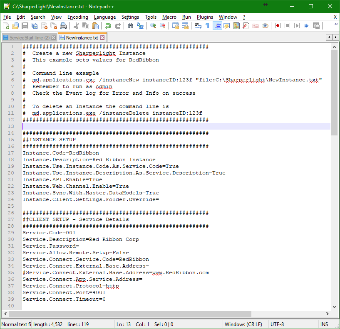Open Find dialog with binoculars icon

[130, 26]
